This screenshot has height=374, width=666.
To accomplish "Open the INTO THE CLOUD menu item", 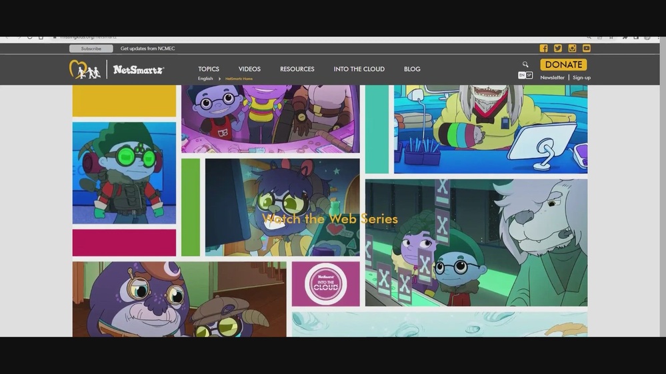I will point(359,69).
